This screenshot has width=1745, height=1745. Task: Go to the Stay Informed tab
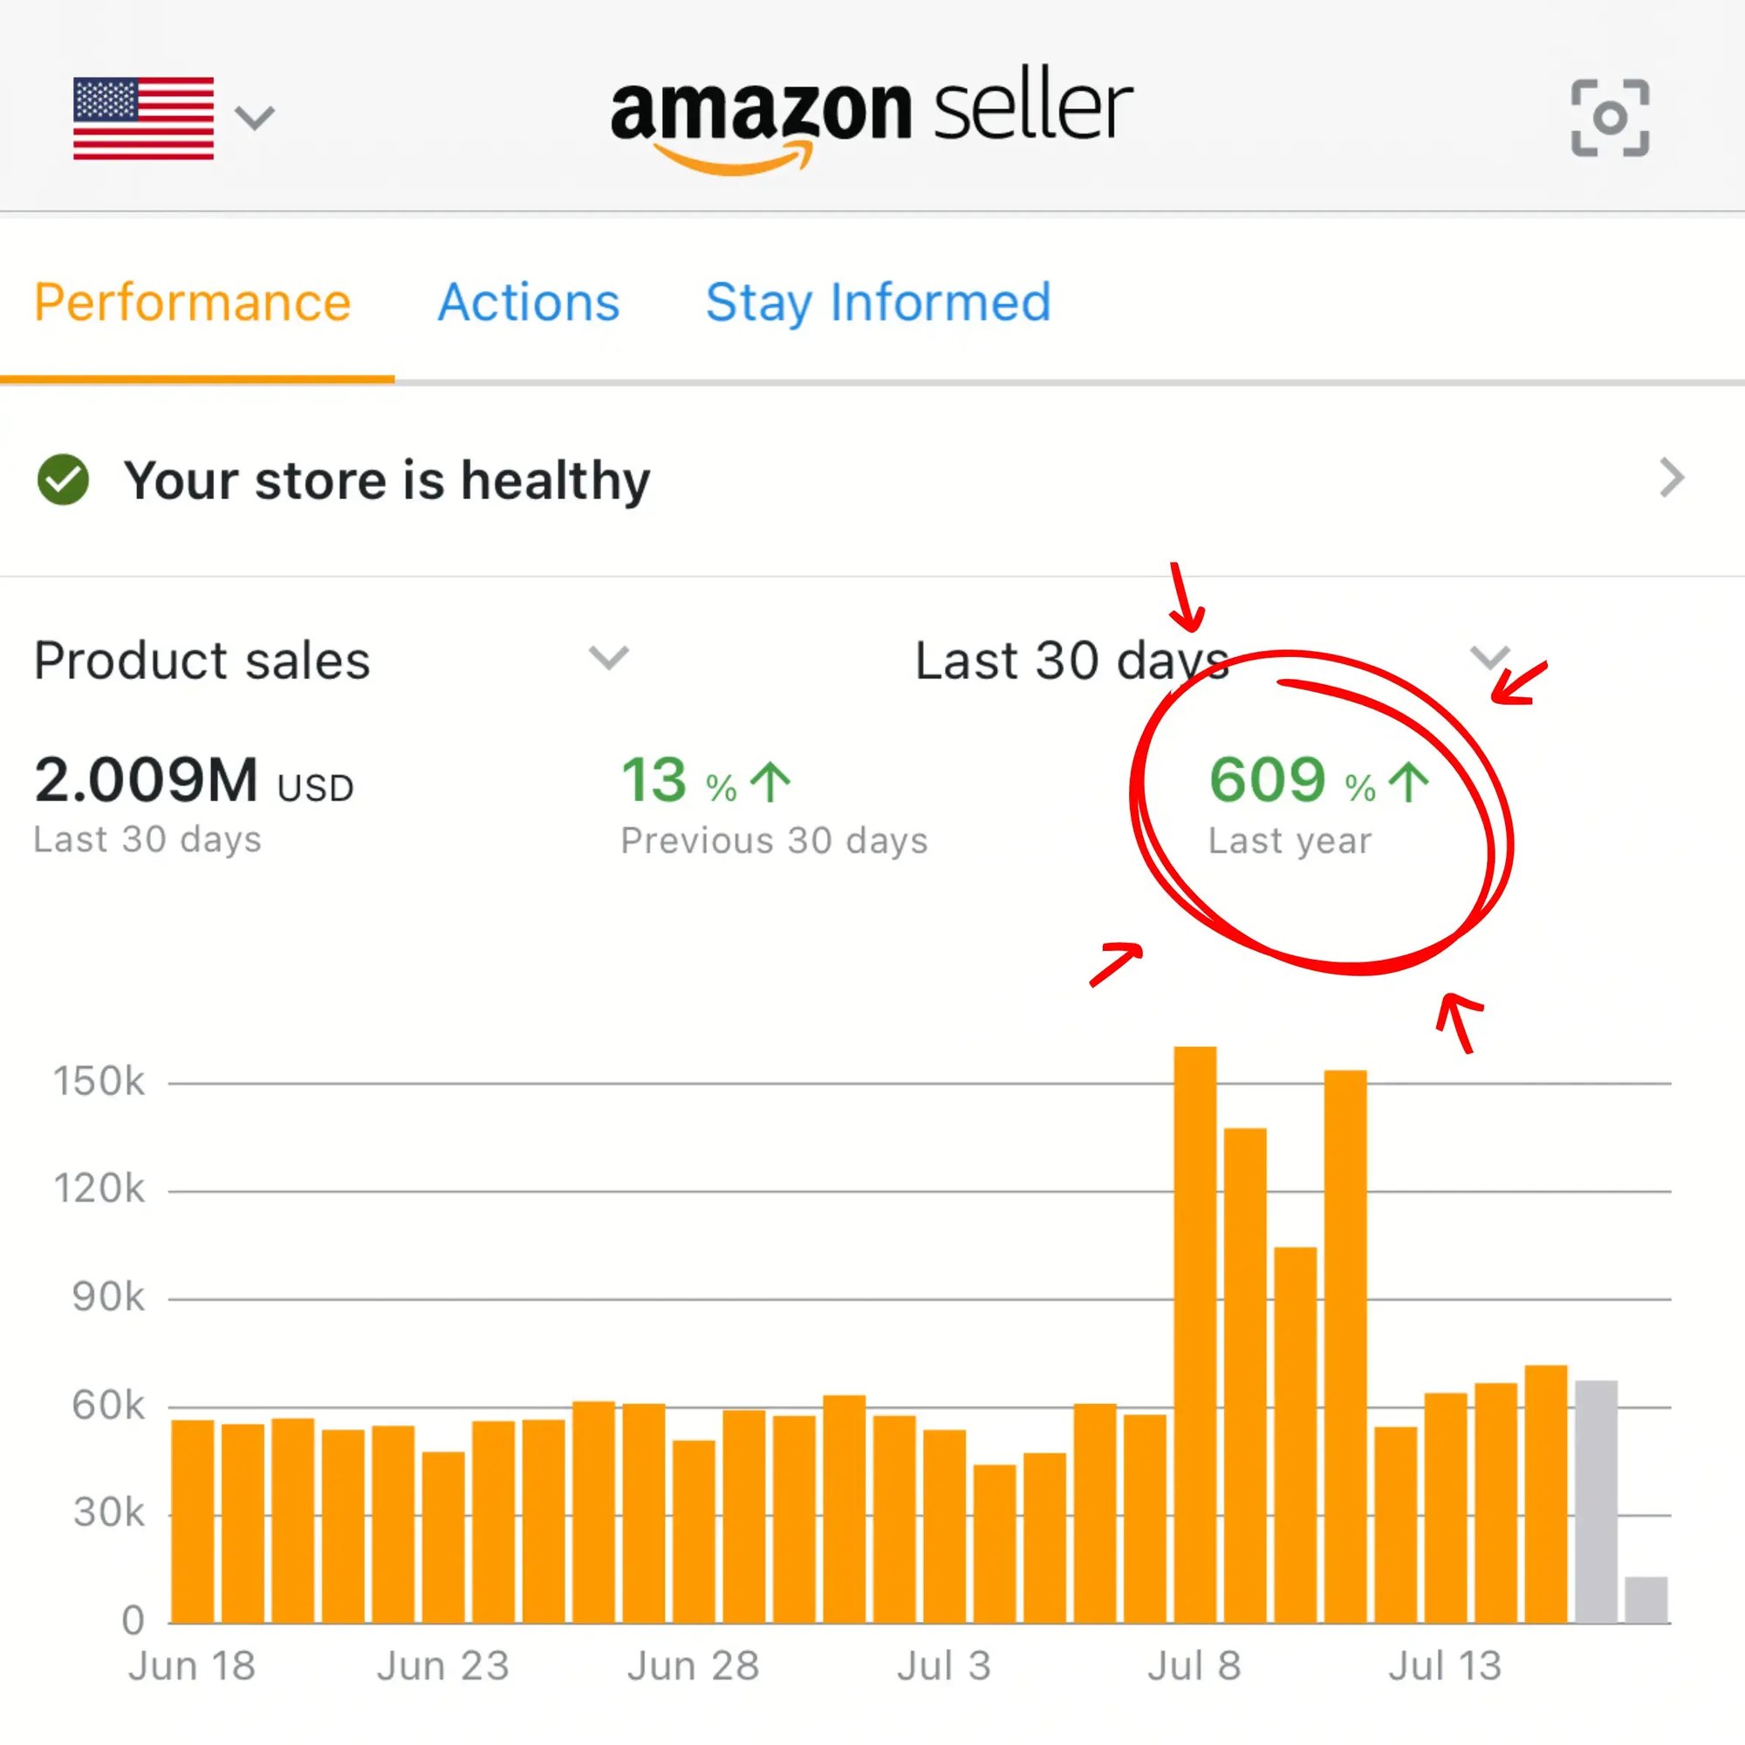(878, 302)
